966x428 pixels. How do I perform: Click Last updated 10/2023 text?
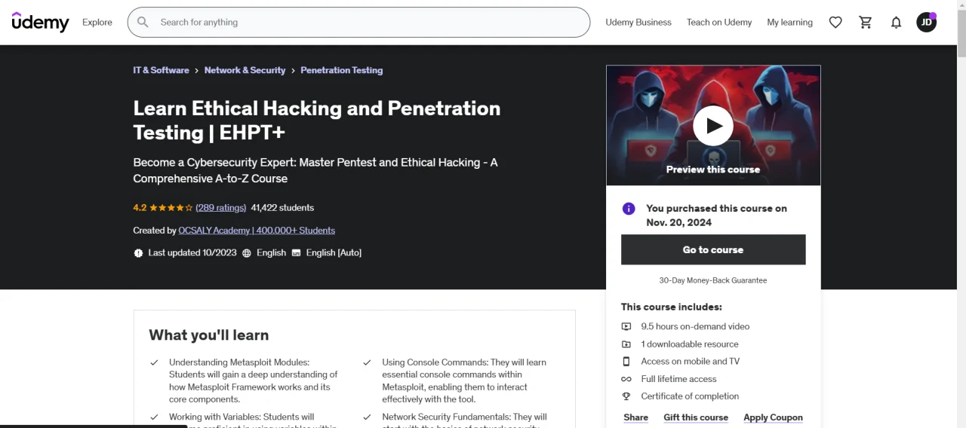coord(192,253)
